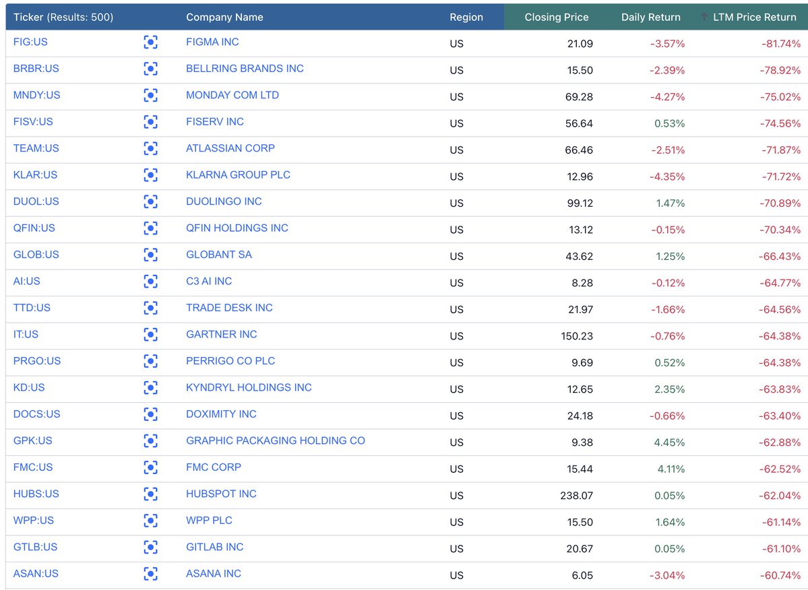The height and width of the screenshot is (590, 808).
Task: Open KYNDRYL HOLDINGS INC company page
Action: [249, 388]
